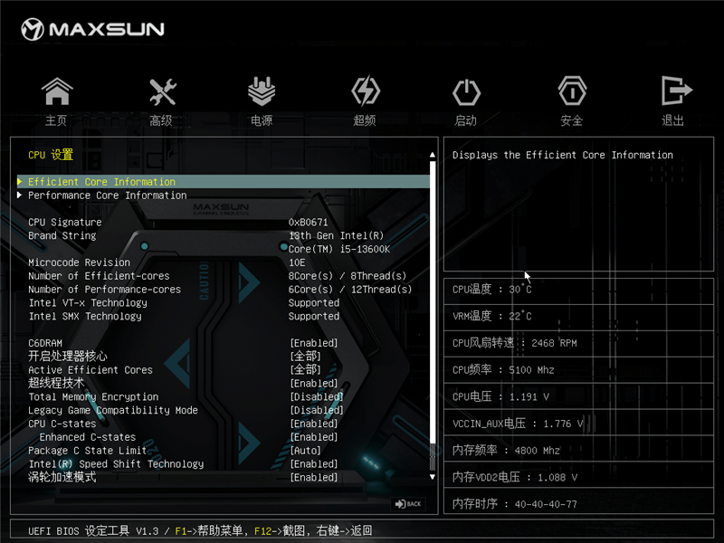
Task: Switch to the 主页 tab label
Action: tap(56, 120)
